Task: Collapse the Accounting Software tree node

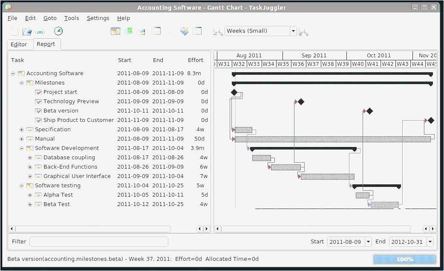Action: 13,73
